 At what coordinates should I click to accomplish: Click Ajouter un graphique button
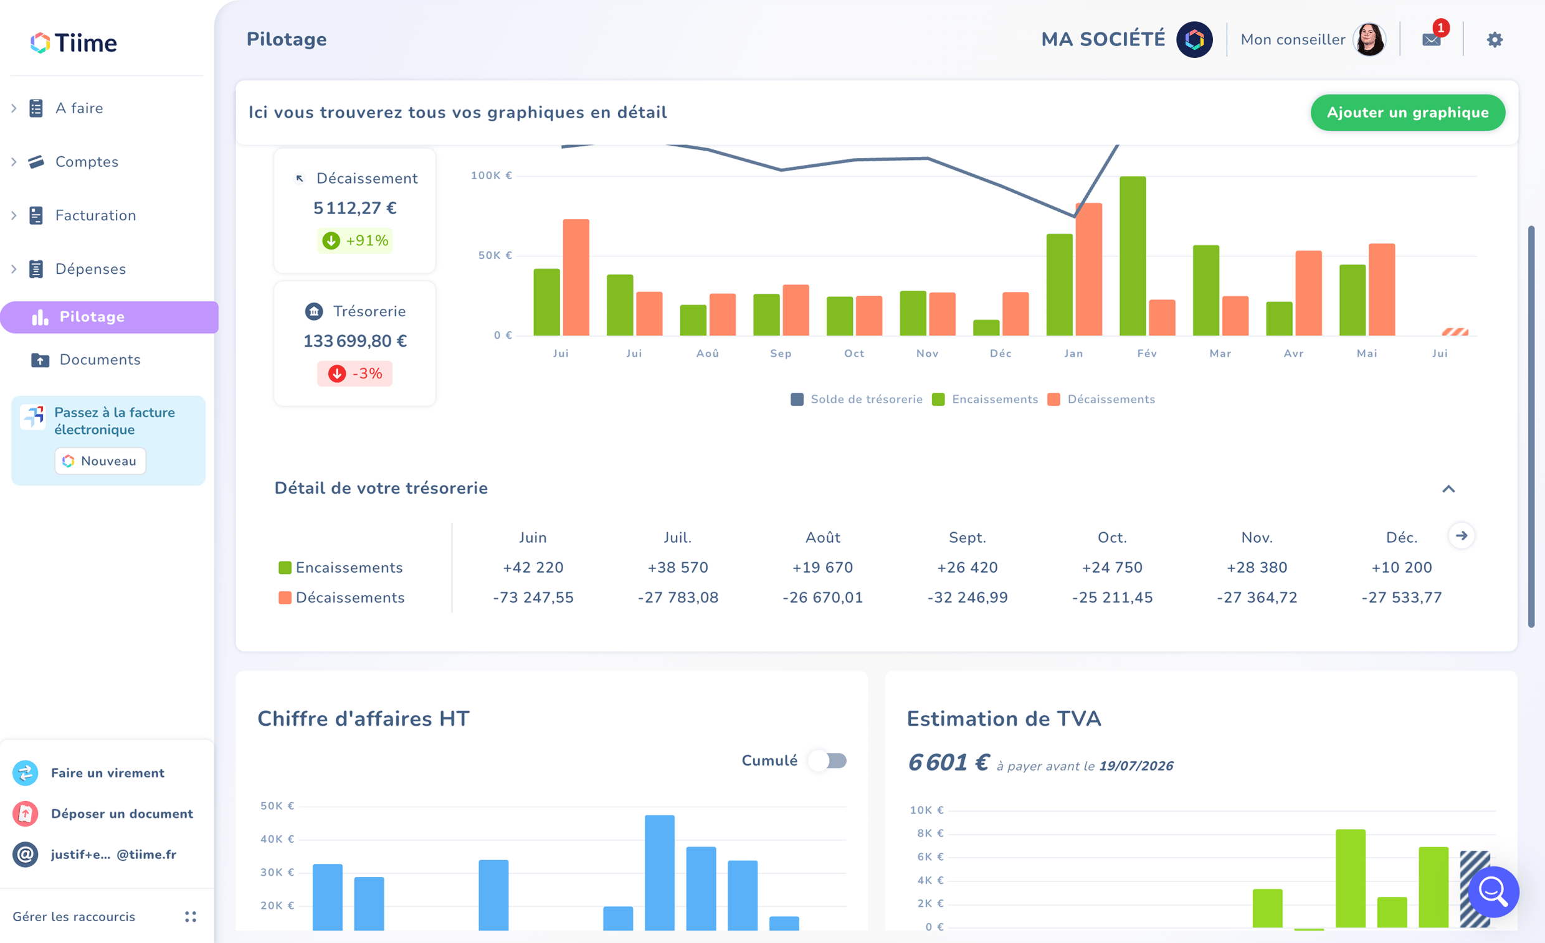[x=1407, y=113]
